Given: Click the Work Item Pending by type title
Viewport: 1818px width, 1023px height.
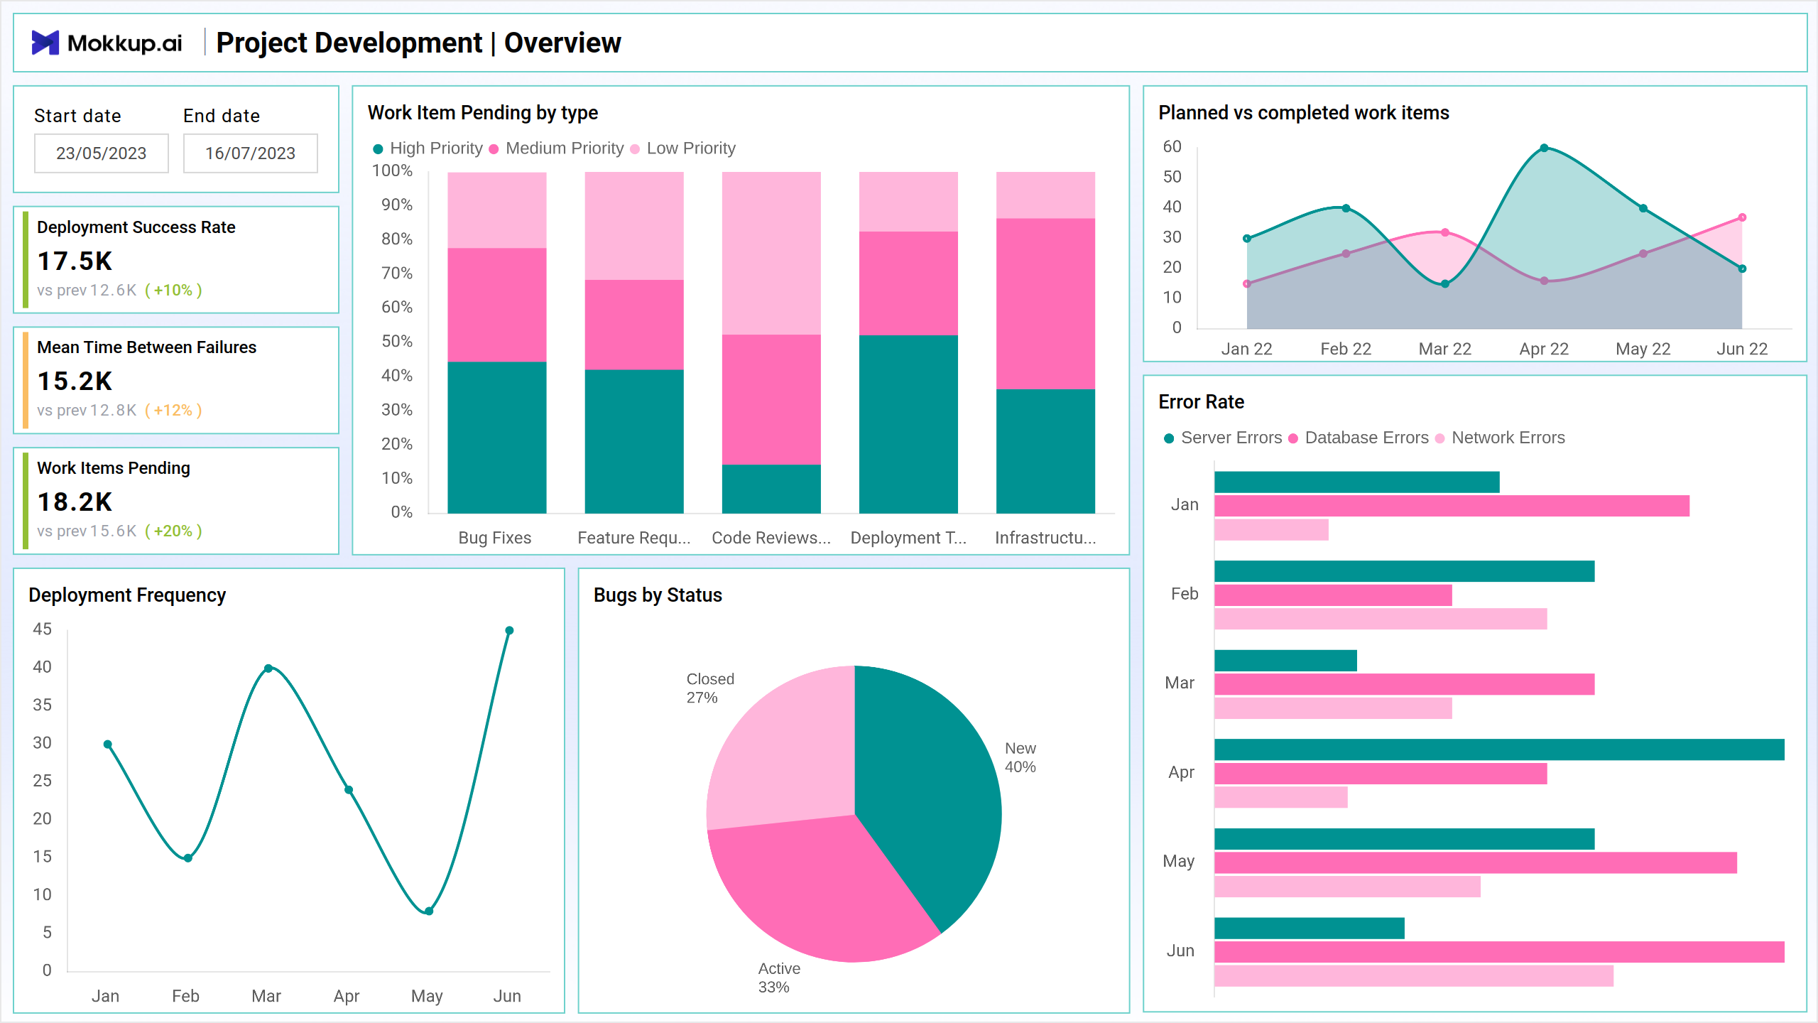Looking at the screenshot, I should (x=483, y=113).
